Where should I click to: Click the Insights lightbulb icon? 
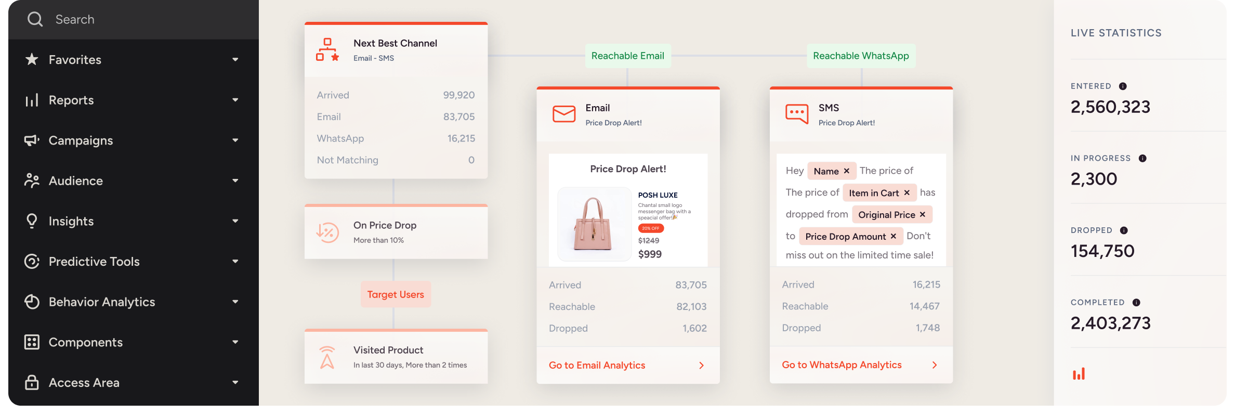pos(32,221)
